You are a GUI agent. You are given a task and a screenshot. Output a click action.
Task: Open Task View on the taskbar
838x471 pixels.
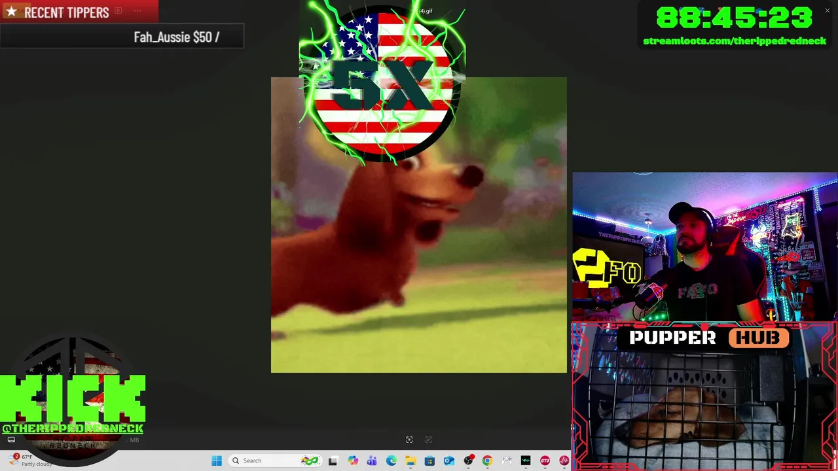coord(333,461)
